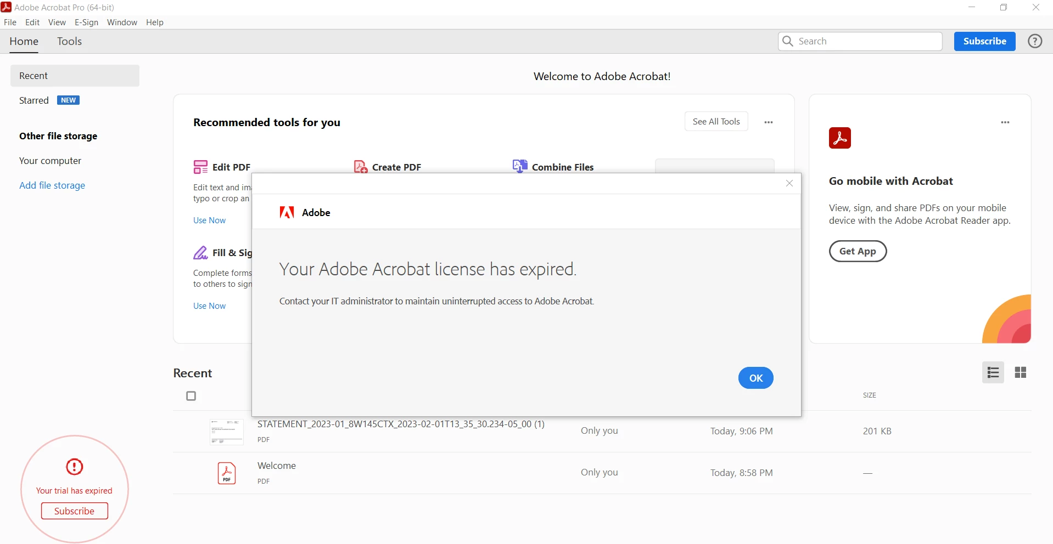Image resolution: width=1053 pixels, height=544 pixels.
Task: Click OK in the license dialog
Action: [x=756, y=378]
